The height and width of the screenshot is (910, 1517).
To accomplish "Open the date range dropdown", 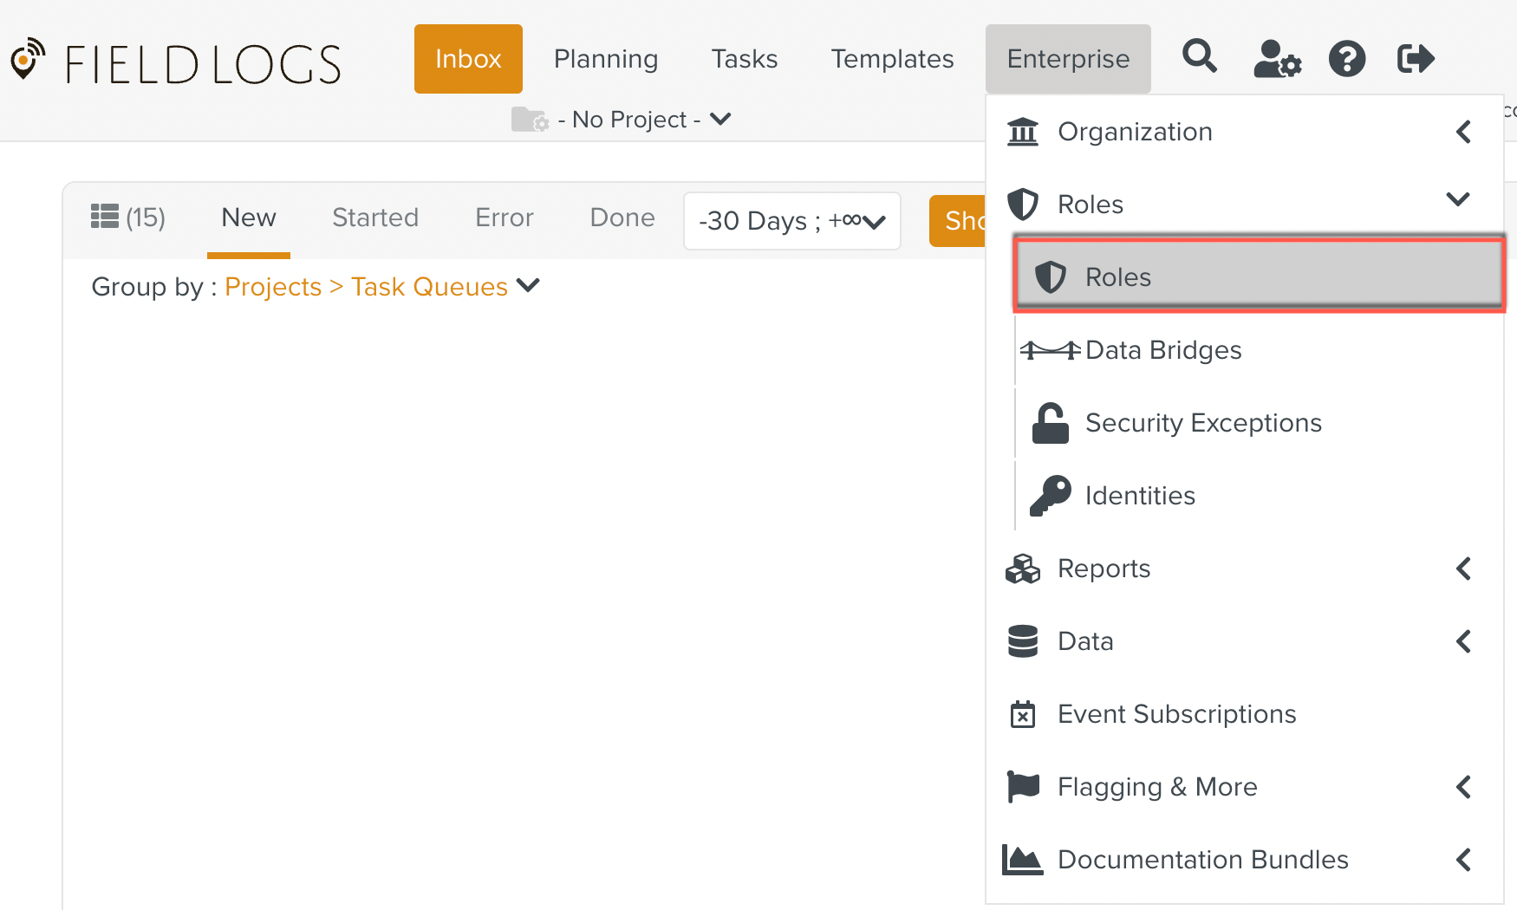I will (x=791, y=221).
